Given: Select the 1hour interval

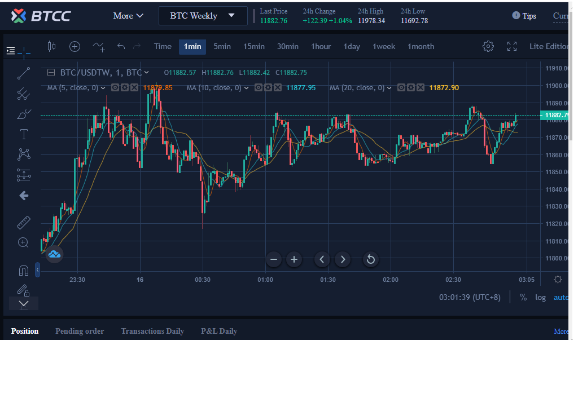Looking at the screenshot, I should tap(321, 47).
